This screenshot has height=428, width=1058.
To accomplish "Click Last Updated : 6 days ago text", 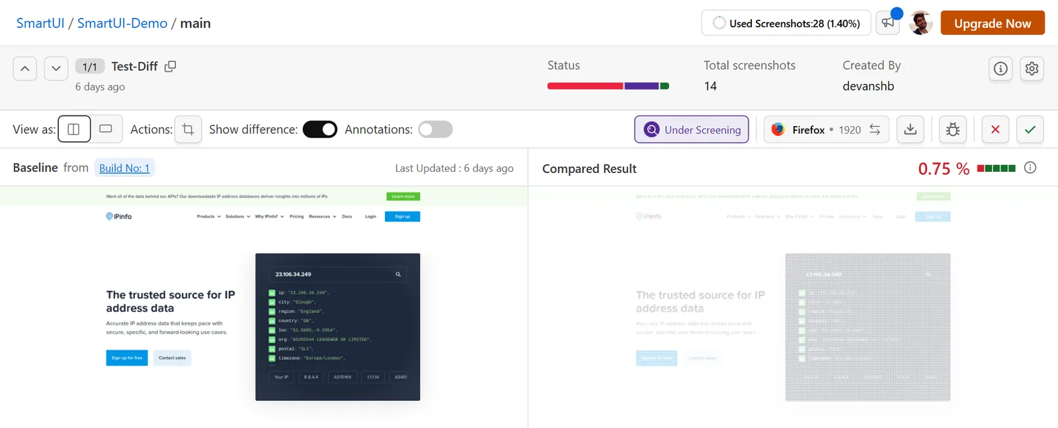I will pos(454,168).
